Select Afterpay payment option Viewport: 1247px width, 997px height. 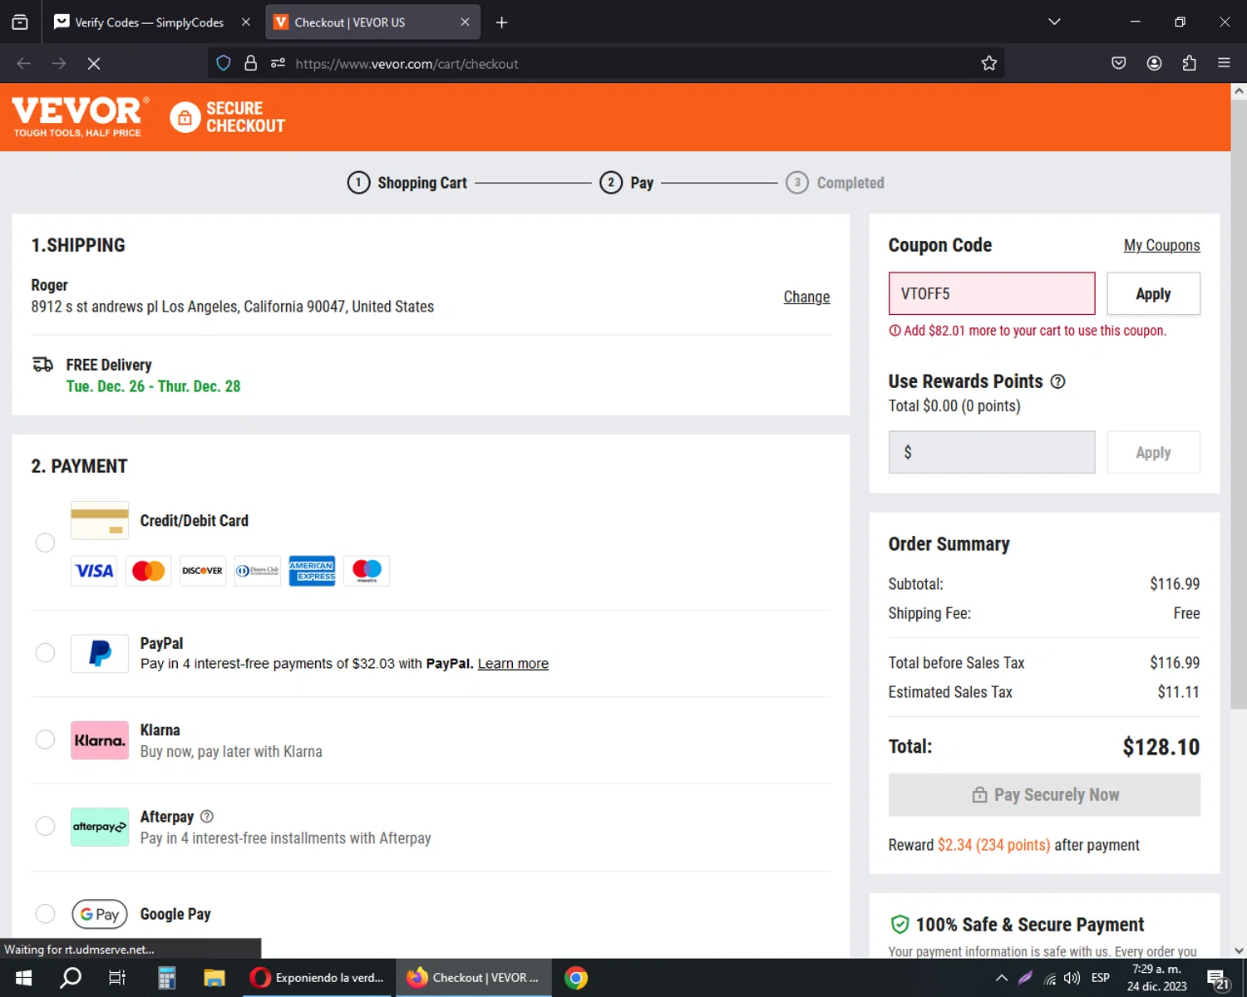click(x=45, y=826)
